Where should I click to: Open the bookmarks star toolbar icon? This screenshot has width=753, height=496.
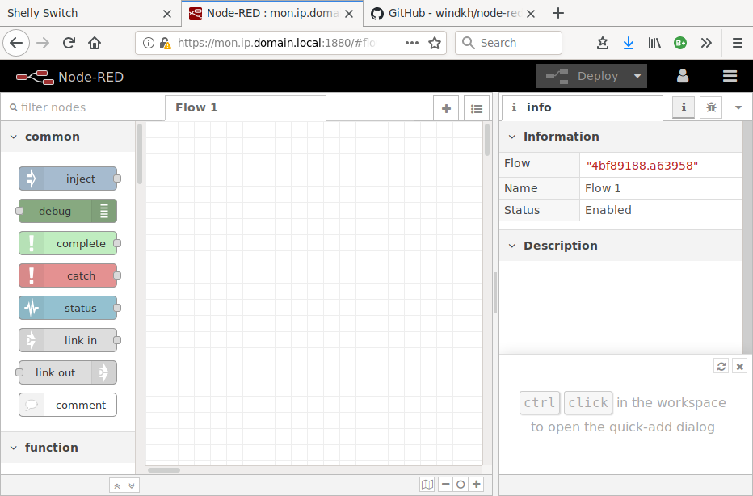pos(603,43)
